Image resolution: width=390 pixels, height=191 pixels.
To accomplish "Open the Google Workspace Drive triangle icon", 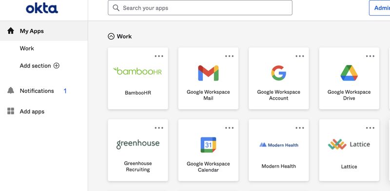I will (349, 73).
